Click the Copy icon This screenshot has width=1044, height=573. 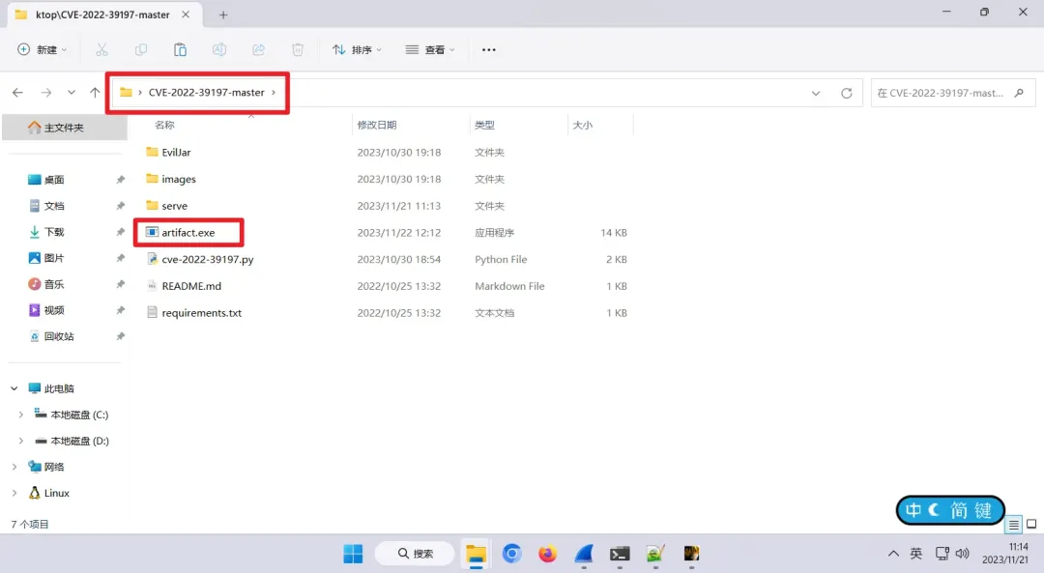141,48
